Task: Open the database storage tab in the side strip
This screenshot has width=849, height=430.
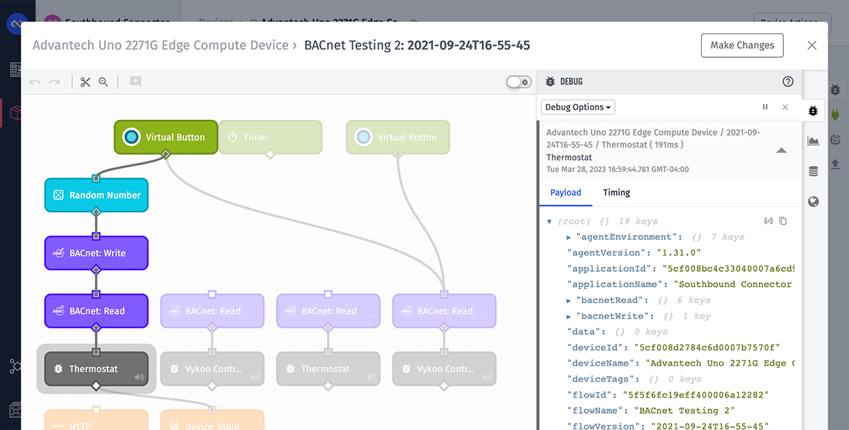Action: click(x=813, y=172)
